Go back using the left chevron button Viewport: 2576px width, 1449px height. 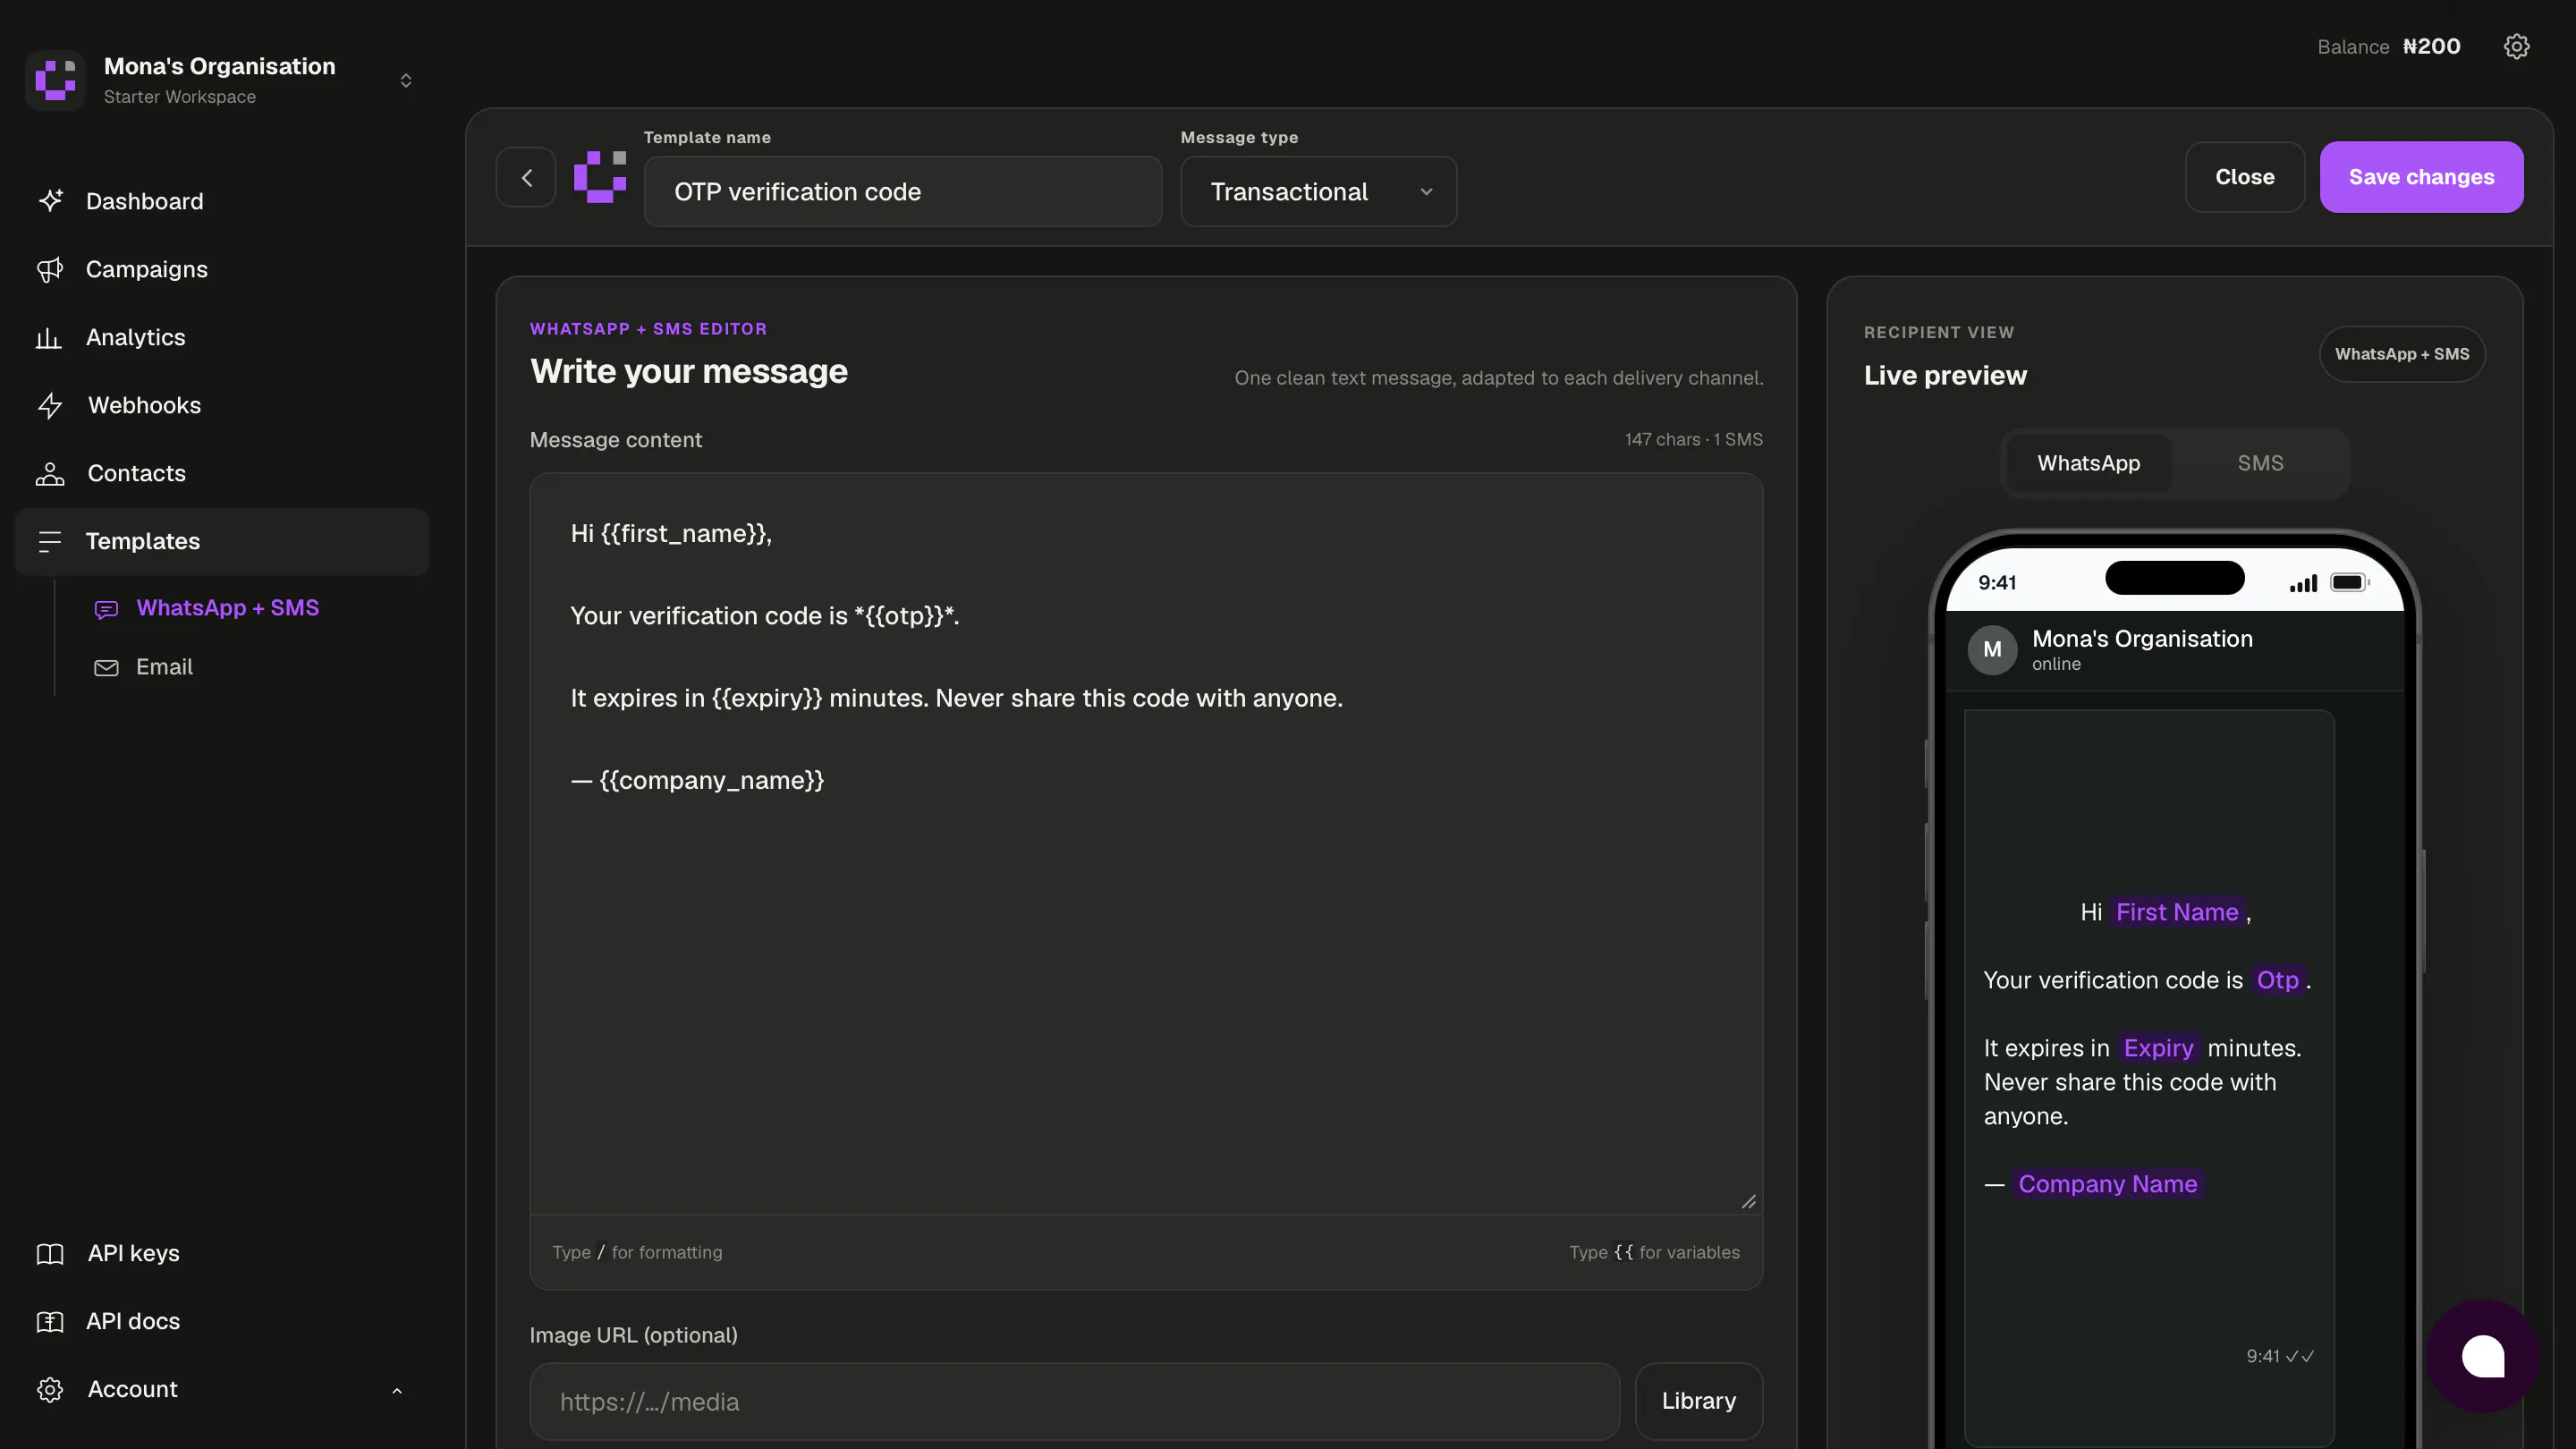tap(526, 177)
